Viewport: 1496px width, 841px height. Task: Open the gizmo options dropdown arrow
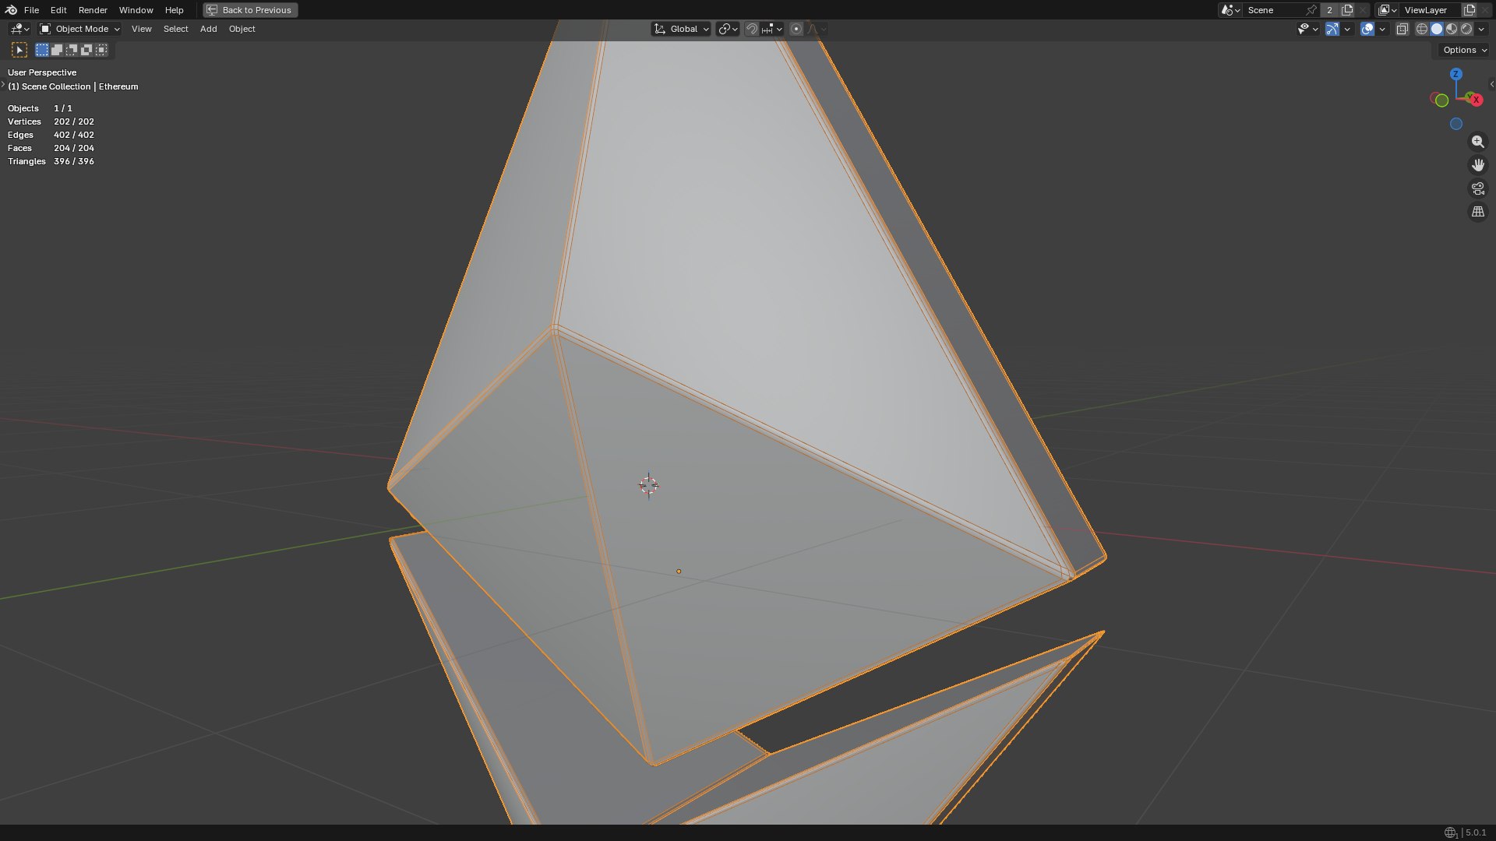(x=1347, y=29)
